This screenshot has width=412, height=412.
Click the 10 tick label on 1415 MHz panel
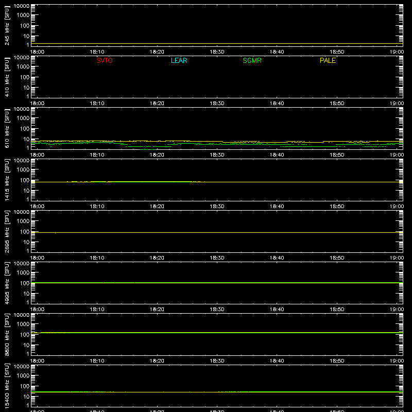click(26, 191)
